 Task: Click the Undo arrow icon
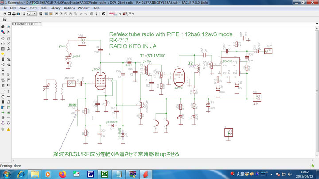tap(81, 14)
